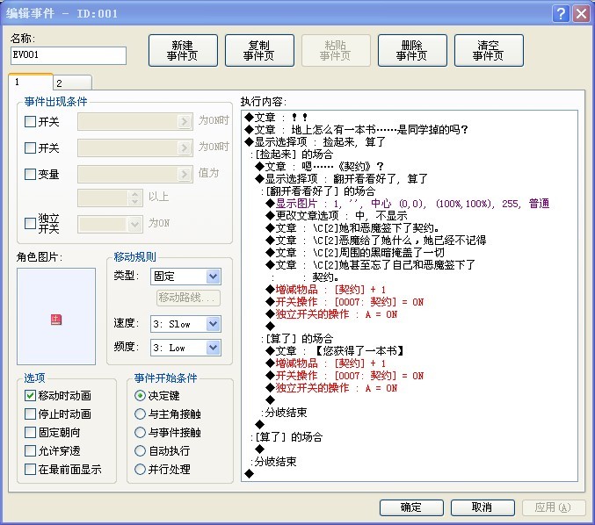Viewport: 595px width, 525px height.
Task: Select the 与主角接触 trigger radio button
Action: pos(140,414)
